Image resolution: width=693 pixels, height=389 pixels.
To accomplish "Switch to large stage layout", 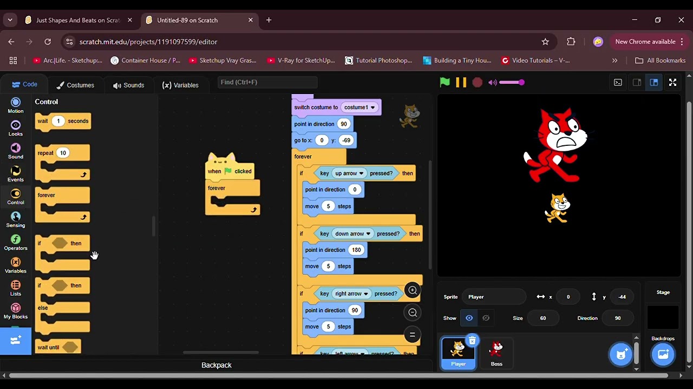I will 654,82.
